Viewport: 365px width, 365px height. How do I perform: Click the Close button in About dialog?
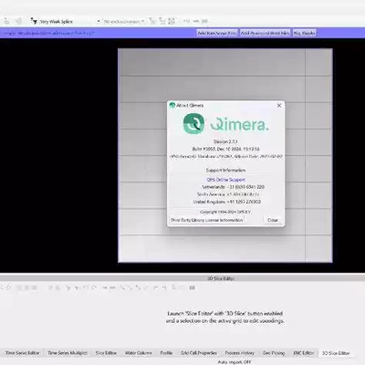coord(273,220)
